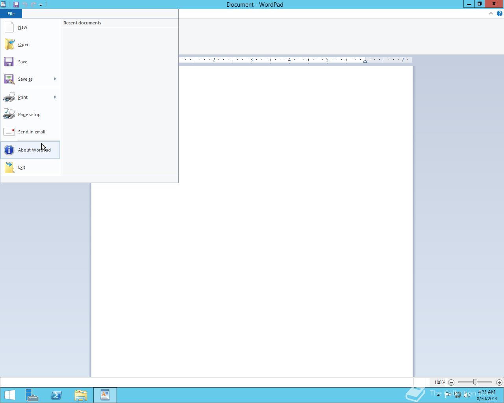504x403 pixels.
Task: Click the Undo arrow in title bar
Action: [25, 5]
